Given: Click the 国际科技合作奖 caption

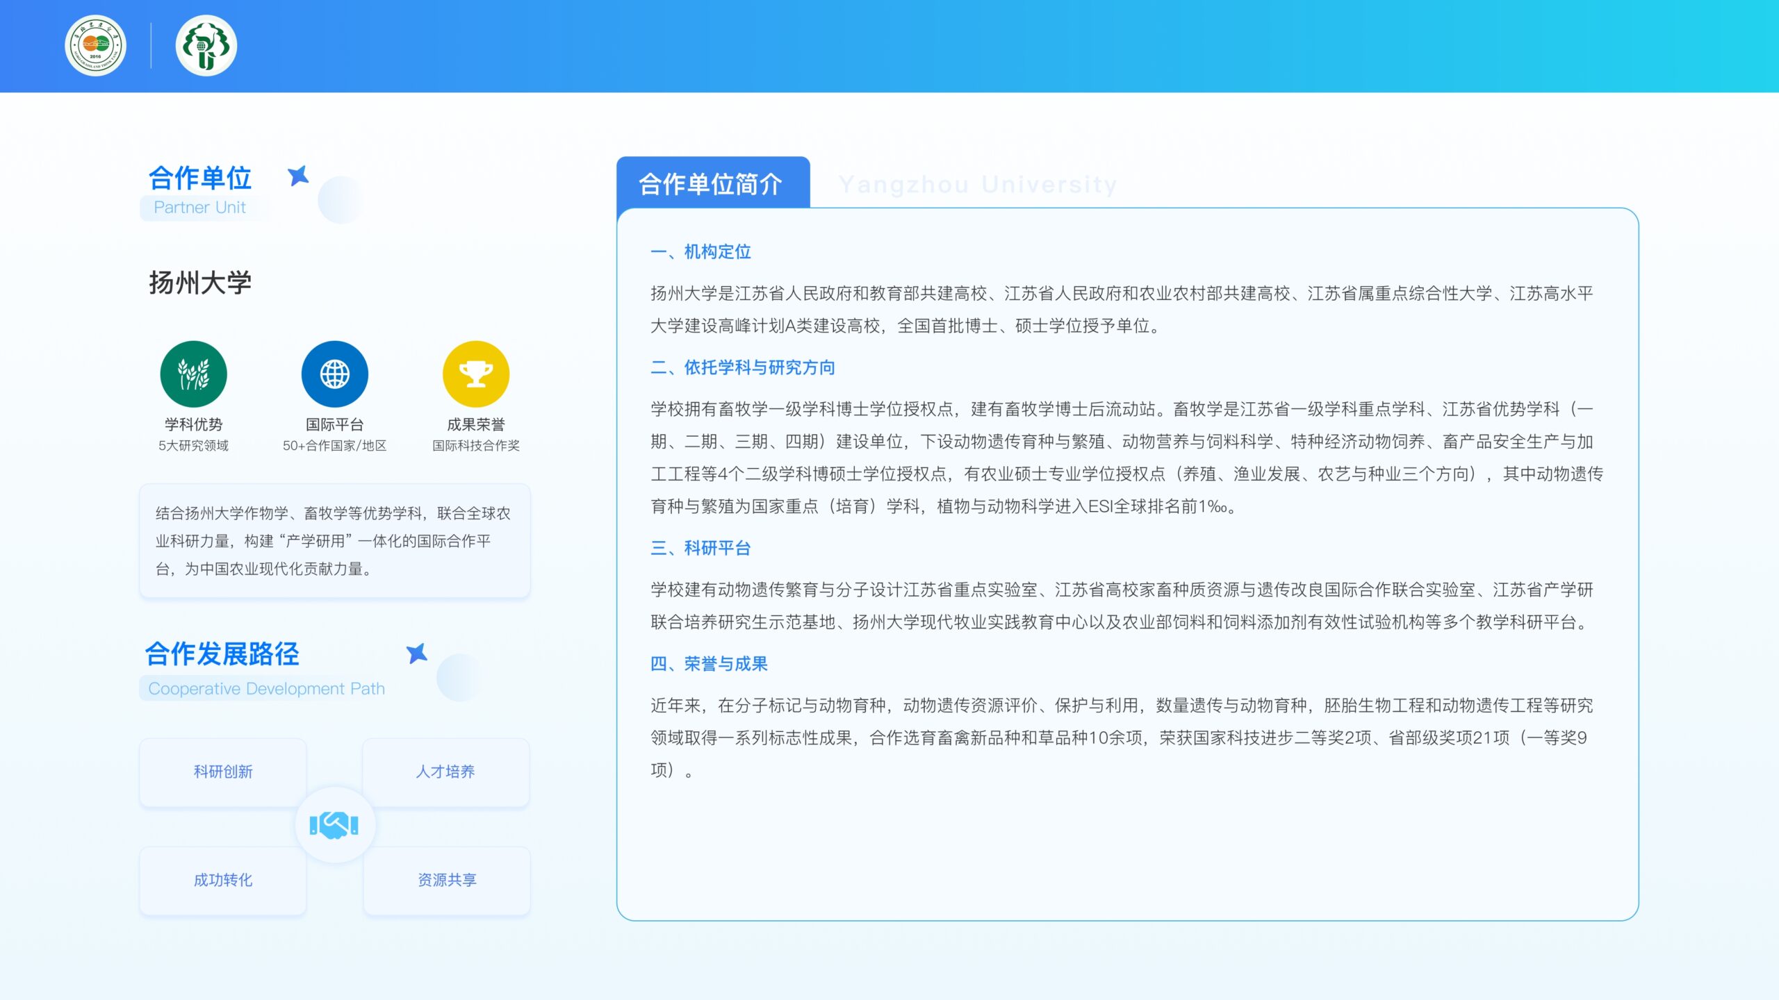Looking at the screenshot, I should point(476,446).
